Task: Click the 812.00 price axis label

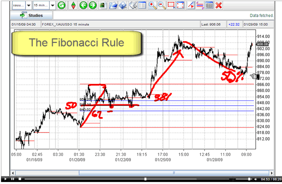Action: pos(263,139)
